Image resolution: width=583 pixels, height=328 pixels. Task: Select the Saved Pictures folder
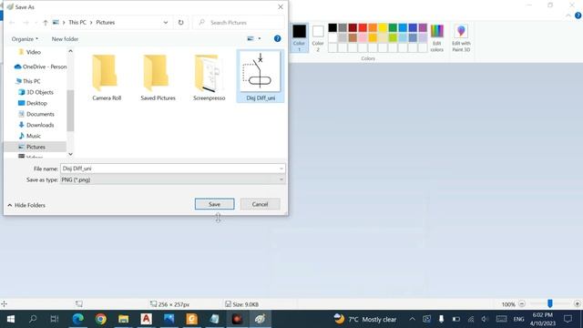click(158, 77)
